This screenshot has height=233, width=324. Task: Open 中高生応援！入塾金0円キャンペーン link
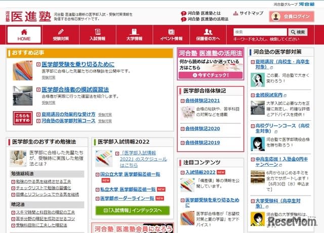pyautogui.click(x=281, y=162)
